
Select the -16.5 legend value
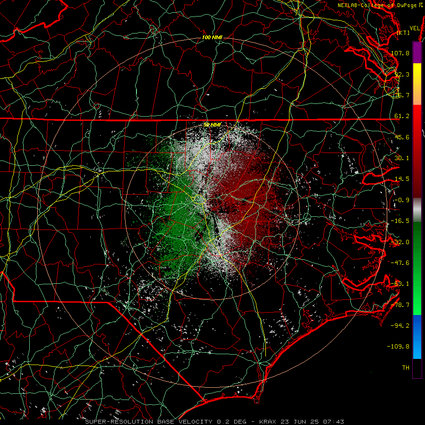coord(400,221)
